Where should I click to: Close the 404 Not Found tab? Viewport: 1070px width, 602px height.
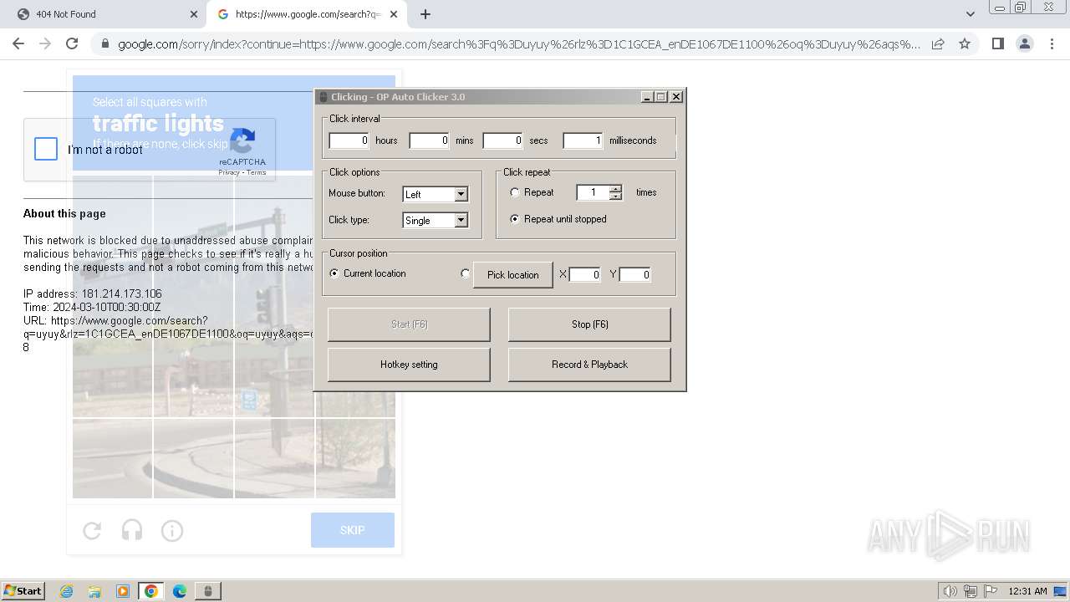point(193,14)
